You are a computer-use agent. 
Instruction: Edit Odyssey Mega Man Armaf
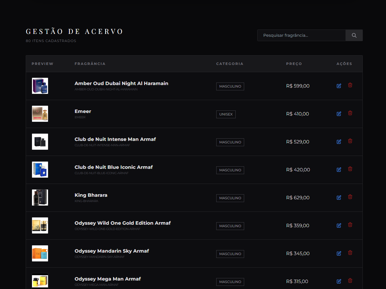pos(339,281)
